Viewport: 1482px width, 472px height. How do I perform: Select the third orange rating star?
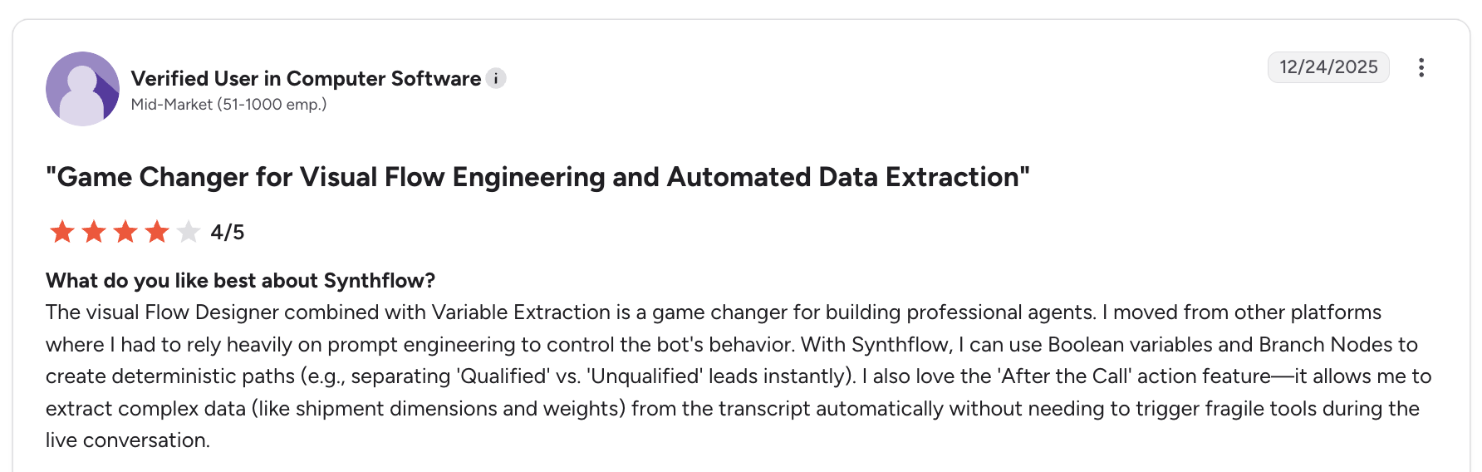tap(125, 232)
